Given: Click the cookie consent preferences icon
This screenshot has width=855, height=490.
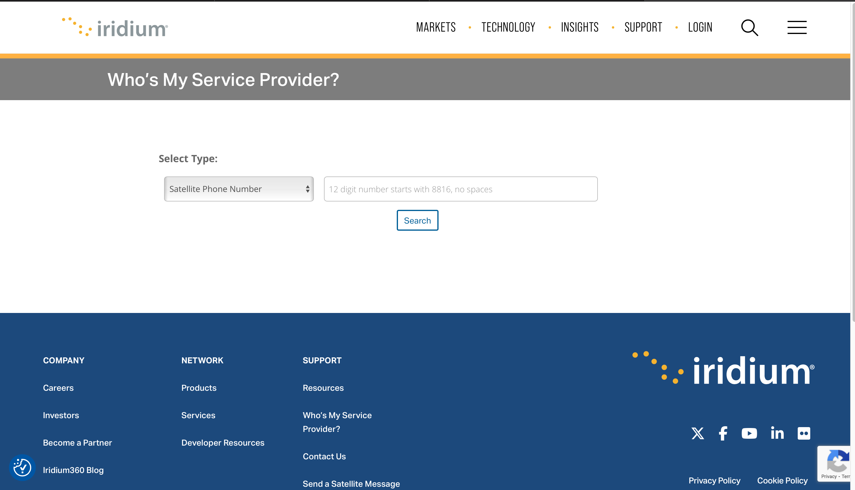Looking at the screenshot, I should 22,467.
